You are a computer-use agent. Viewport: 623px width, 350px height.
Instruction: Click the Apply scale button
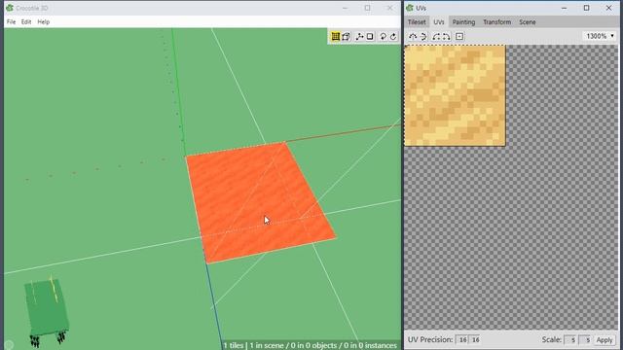pyautogui.click(x=605, y=340)
